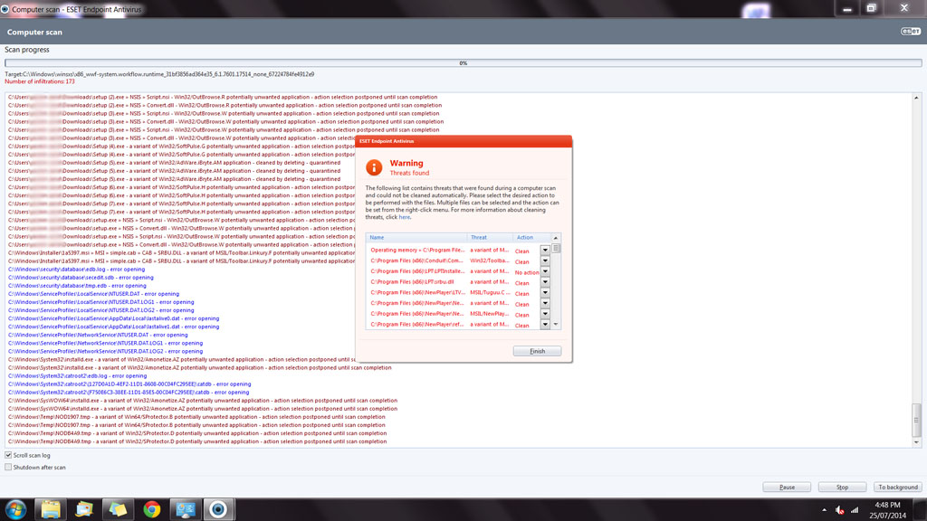Send the scan To background
The width and height of the screenshot is (927, 521).
point(898,487)
